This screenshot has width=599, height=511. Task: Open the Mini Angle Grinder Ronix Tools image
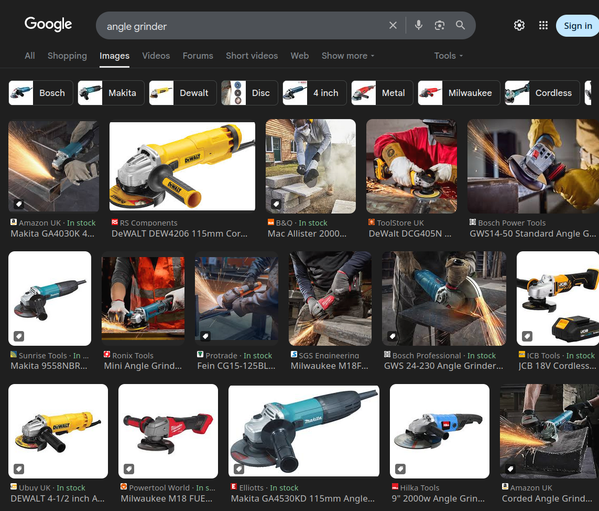(x=143, y=299)
